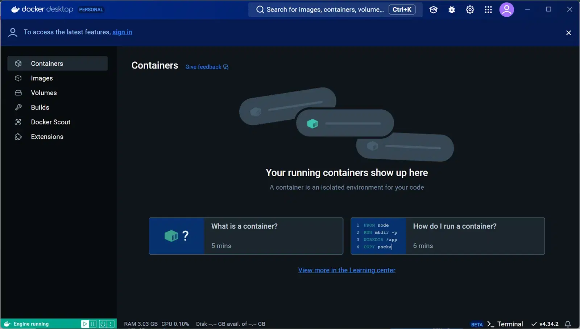
Task: Open the notifications bell icon
Action: pyautogui.click(x=568, y=324)
